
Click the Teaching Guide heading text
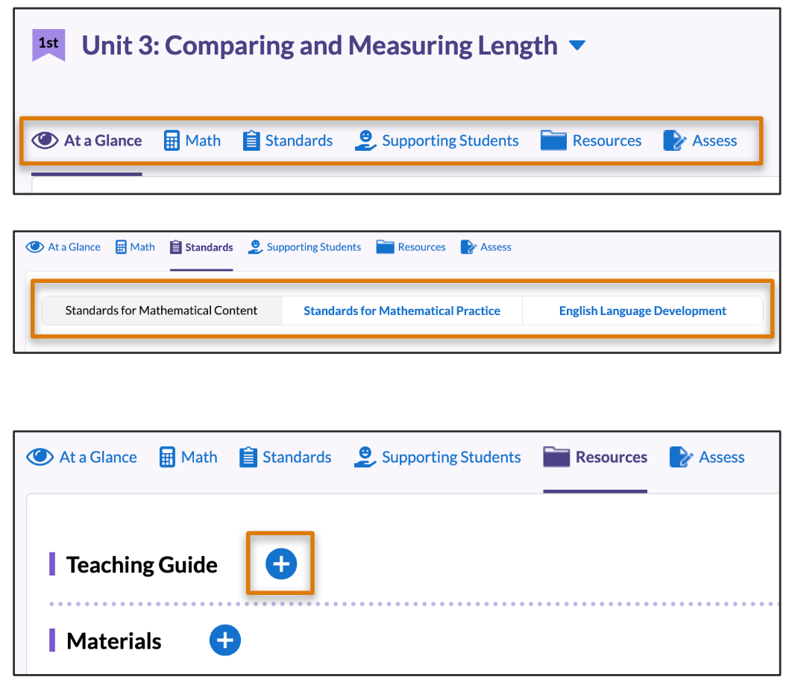142,564
